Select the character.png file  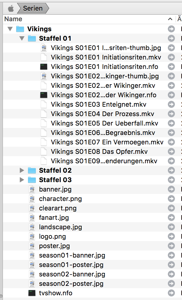60,199
